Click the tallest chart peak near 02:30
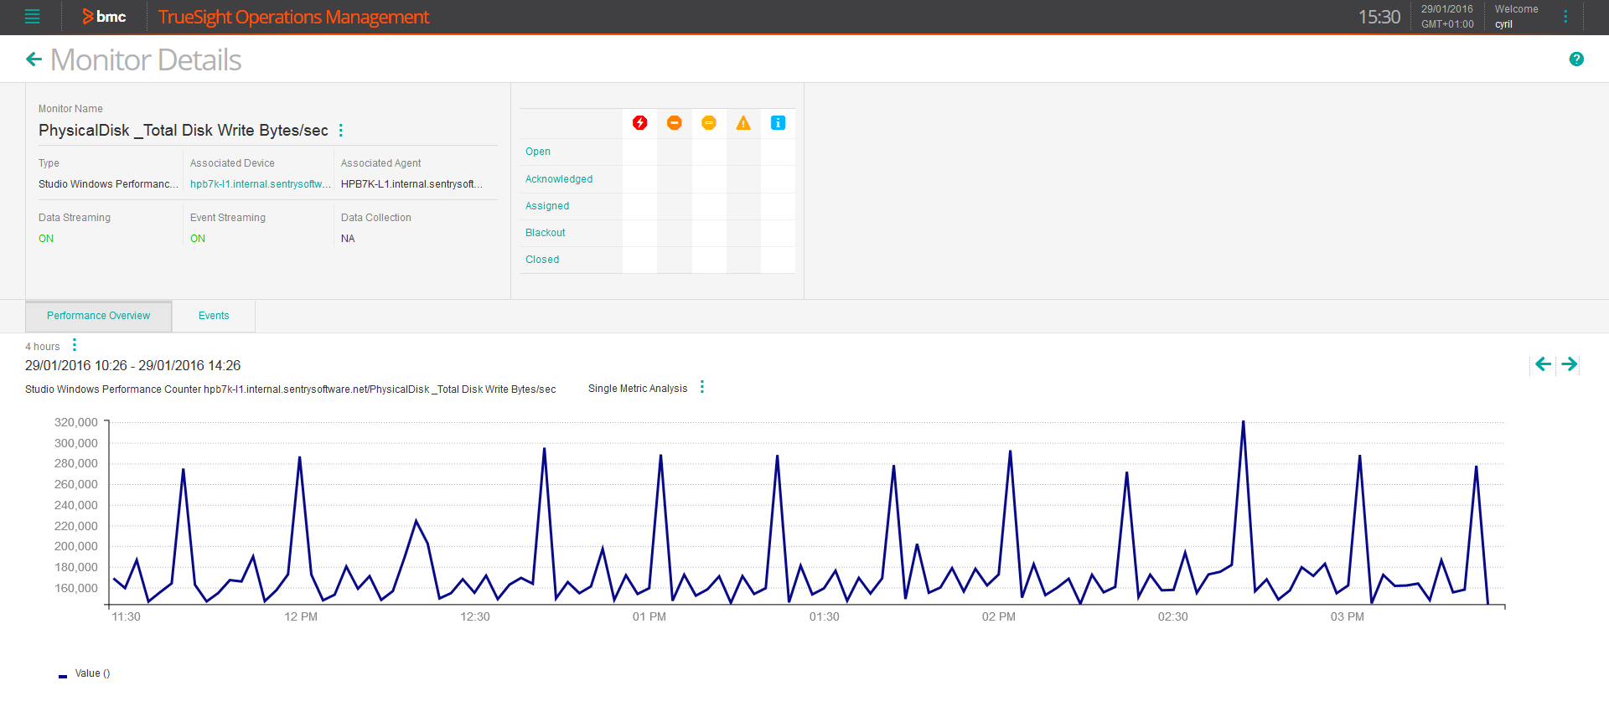Image resolution: width=1609 pixels, height=727 pixels. (1243, 422)
